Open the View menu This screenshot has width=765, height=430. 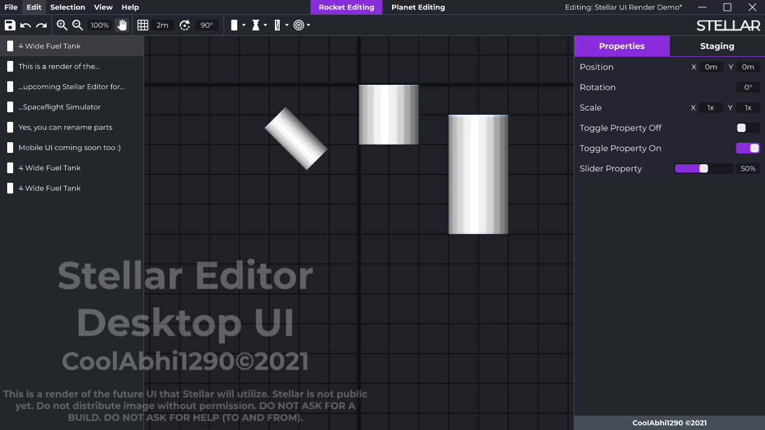coord(103,7)
